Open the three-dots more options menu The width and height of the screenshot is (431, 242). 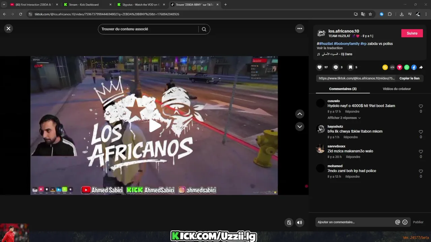point(300,29)
